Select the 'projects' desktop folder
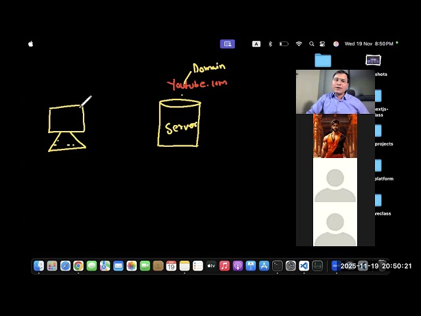Image resolution: width=421 pixels, height=316 pixels. coord(378,131)
